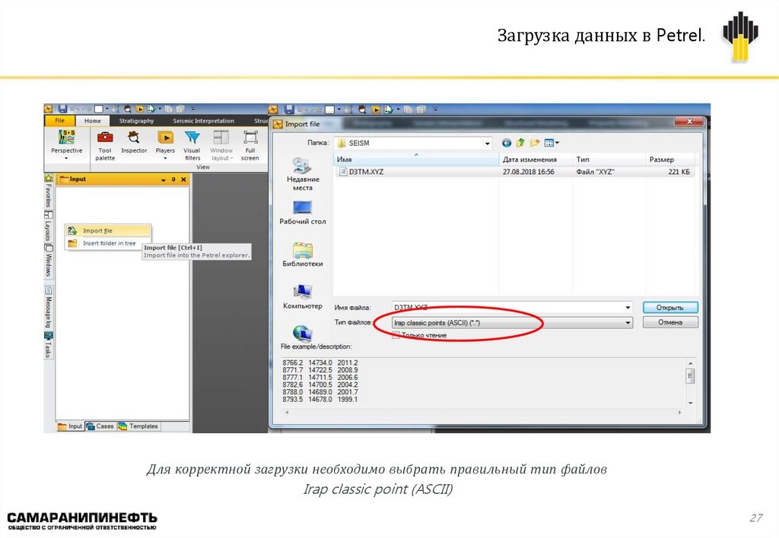Switch to the Input tab at the pane bottom
The height and width of the screenshot is (538, 779).
pyautogui.click(x=70, y=426)
